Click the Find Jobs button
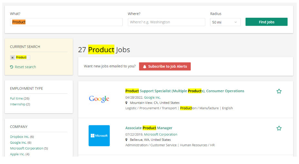This screenshot has width=299, height=164. tap(266, 22)
